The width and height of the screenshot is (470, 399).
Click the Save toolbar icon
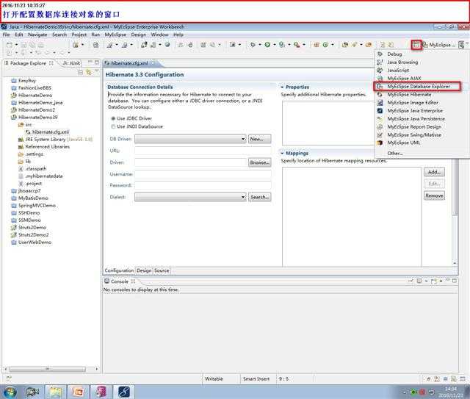point(23,45)
